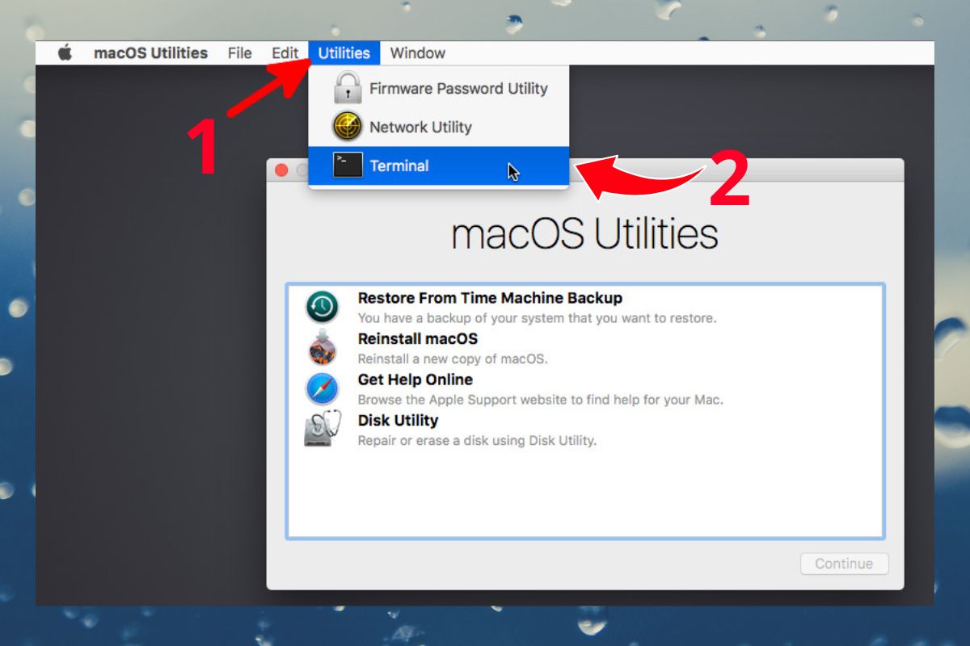Viewport: 970px width, 646px height.
Task: Click the Terminal black window icon
Action: tap(348, 166)
